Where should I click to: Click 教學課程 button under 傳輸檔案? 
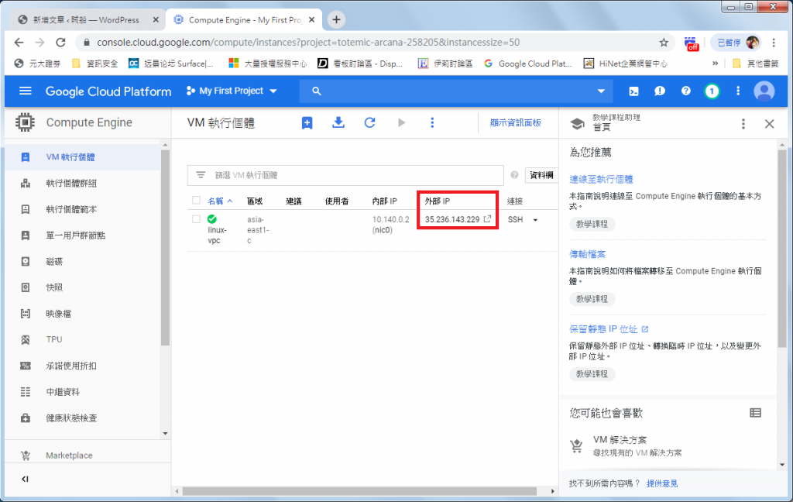pyautogui.click(x=592, y=299)
